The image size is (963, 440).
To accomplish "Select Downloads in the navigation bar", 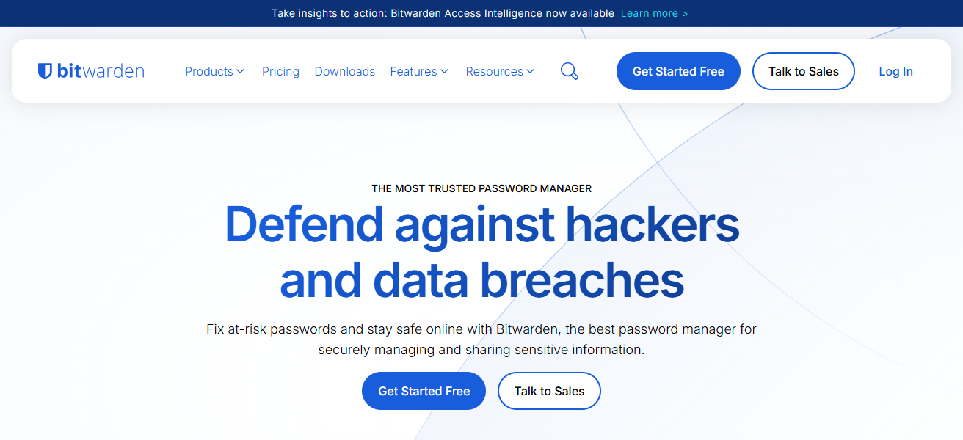I will pyautogui.click(x=344, y=71).
